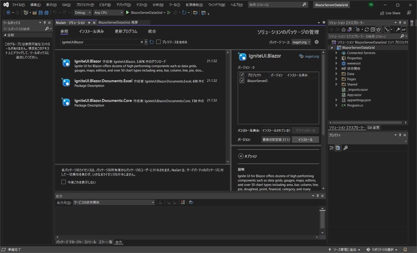The width and height of the screenshot is (417, 253).
Task: Click the Pending Changes filter clock icon
Action: click(x=358, y=30)
